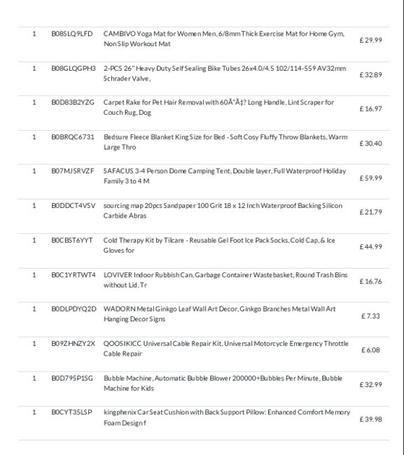Click the £ 7.33 price value
This screenshot has width=404, height=455.
[x=370, y=316]
